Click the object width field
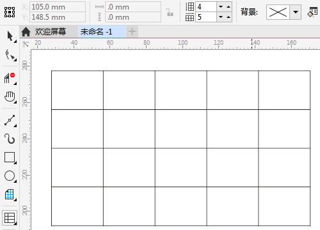320x230 pixels. pyautogui.click(x=133, y=7)
